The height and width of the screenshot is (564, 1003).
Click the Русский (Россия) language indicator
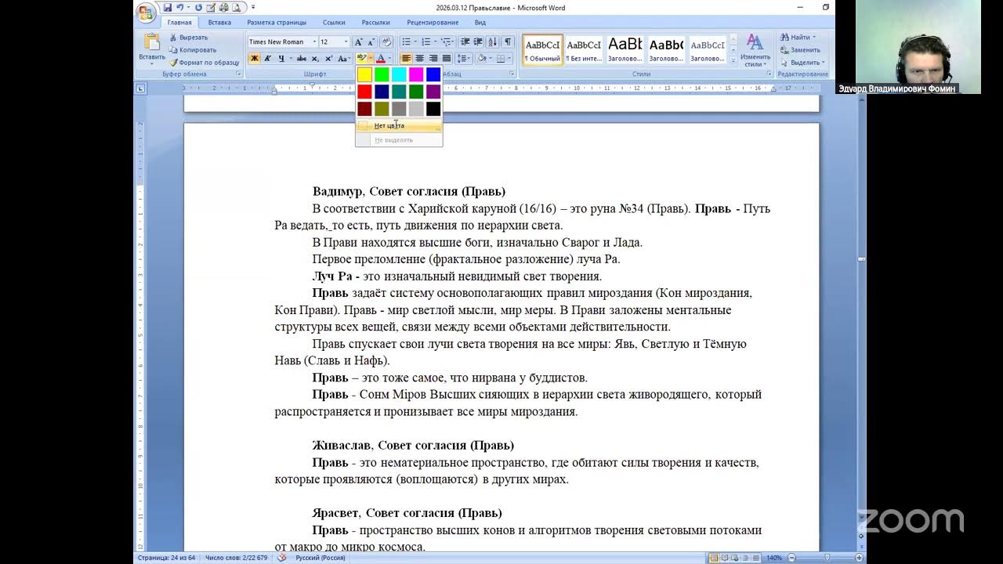[x=320, y=558]
